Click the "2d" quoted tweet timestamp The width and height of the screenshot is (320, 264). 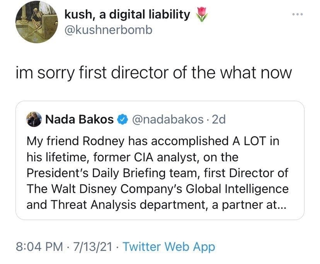pos(219,120)
